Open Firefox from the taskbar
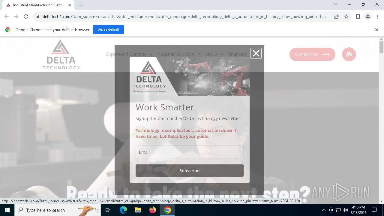The image size is (384, 216). (153, 210)
